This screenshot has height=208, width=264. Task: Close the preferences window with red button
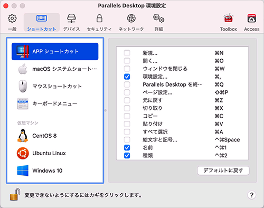point(6,6)
